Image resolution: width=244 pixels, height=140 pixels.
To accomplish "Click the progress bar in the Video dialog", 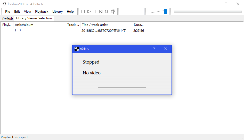I will pyautogui.click(x=122, y=88).
